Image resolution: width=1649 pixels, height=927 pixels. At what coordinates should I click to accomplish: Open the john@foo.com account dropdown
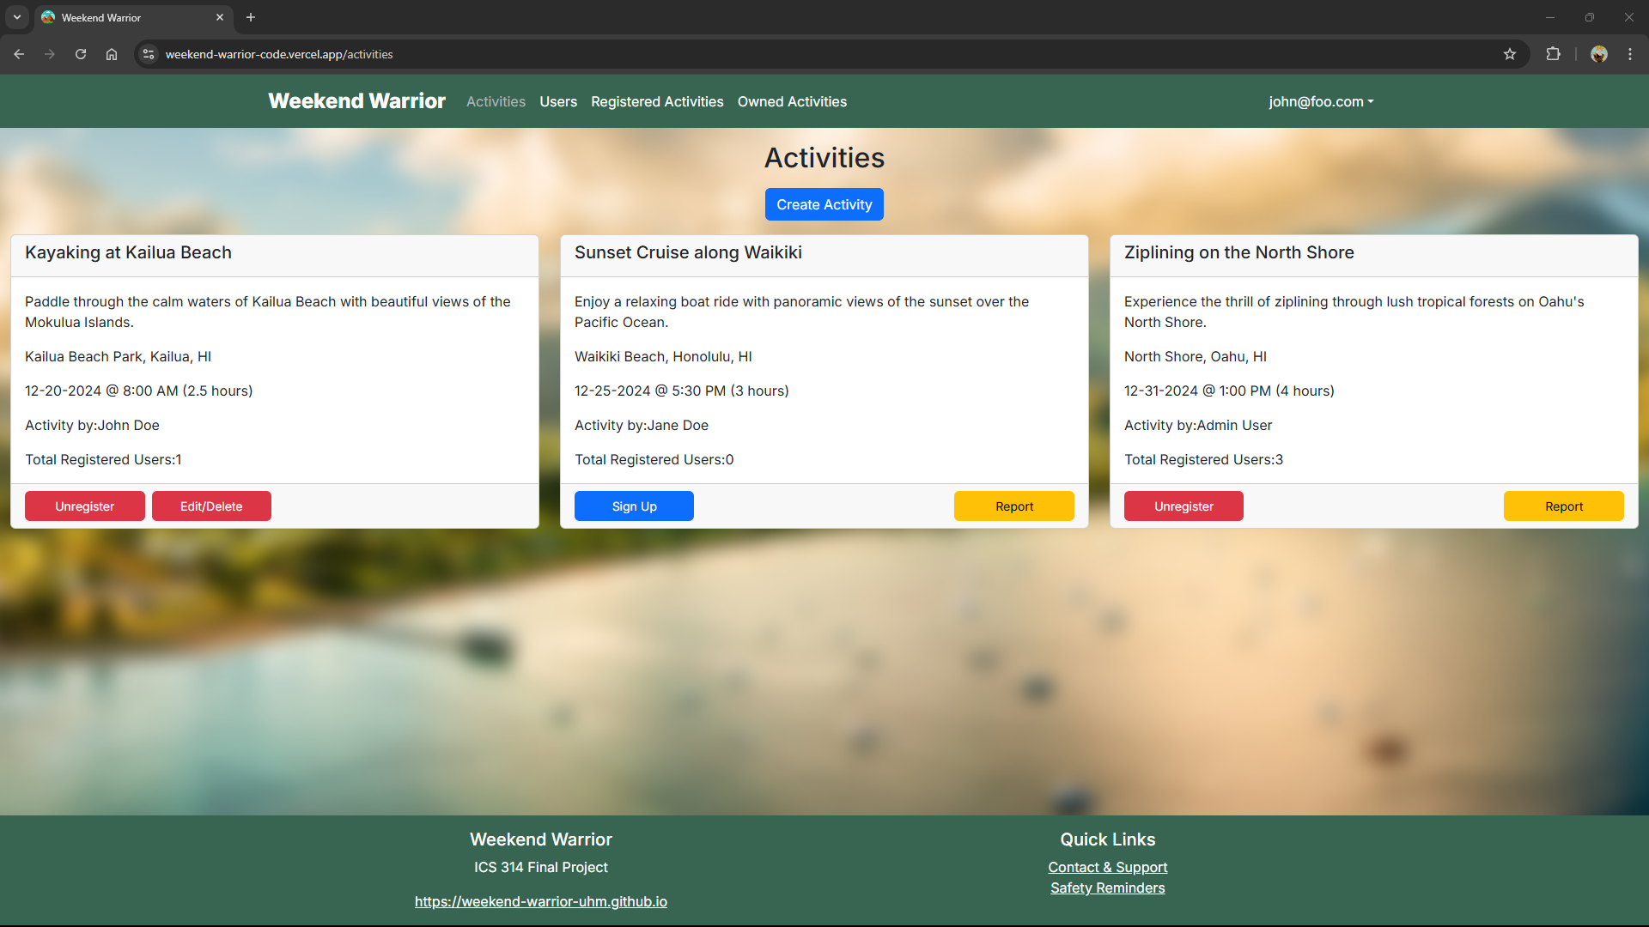click(x=1320, y=101)
